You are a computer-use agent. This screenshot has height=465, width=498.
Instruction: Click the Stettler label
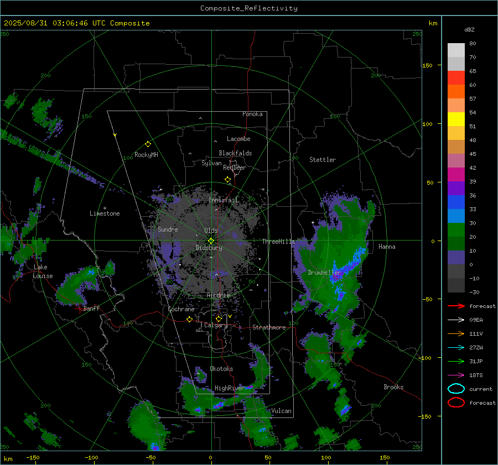click(323, 160)
